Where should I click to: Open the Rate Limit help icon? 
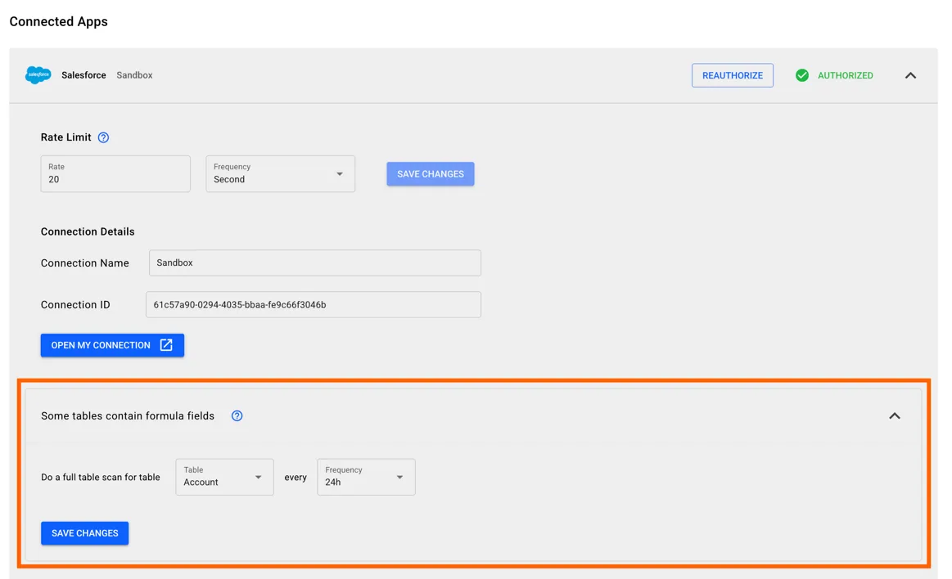[103, 137]
